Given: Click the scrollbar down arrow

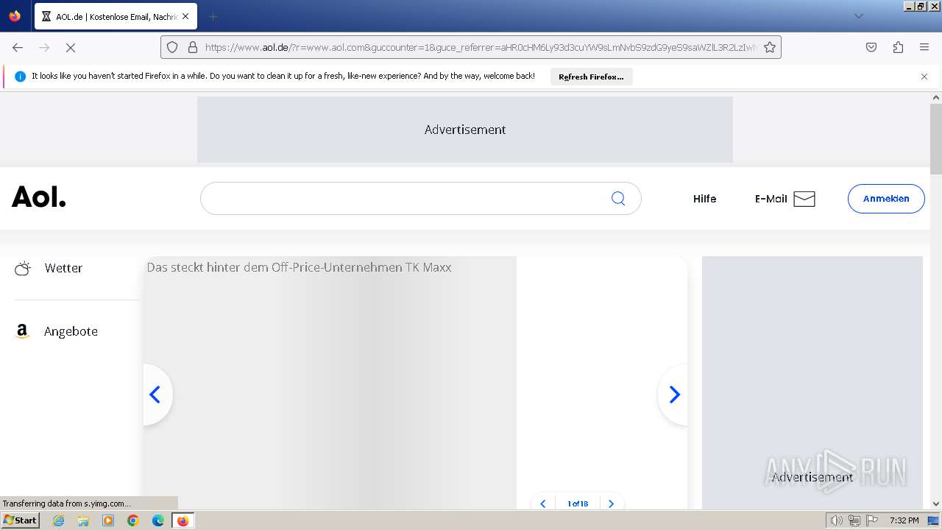Looking at the screenshot, I should click(x=936, y=504).
